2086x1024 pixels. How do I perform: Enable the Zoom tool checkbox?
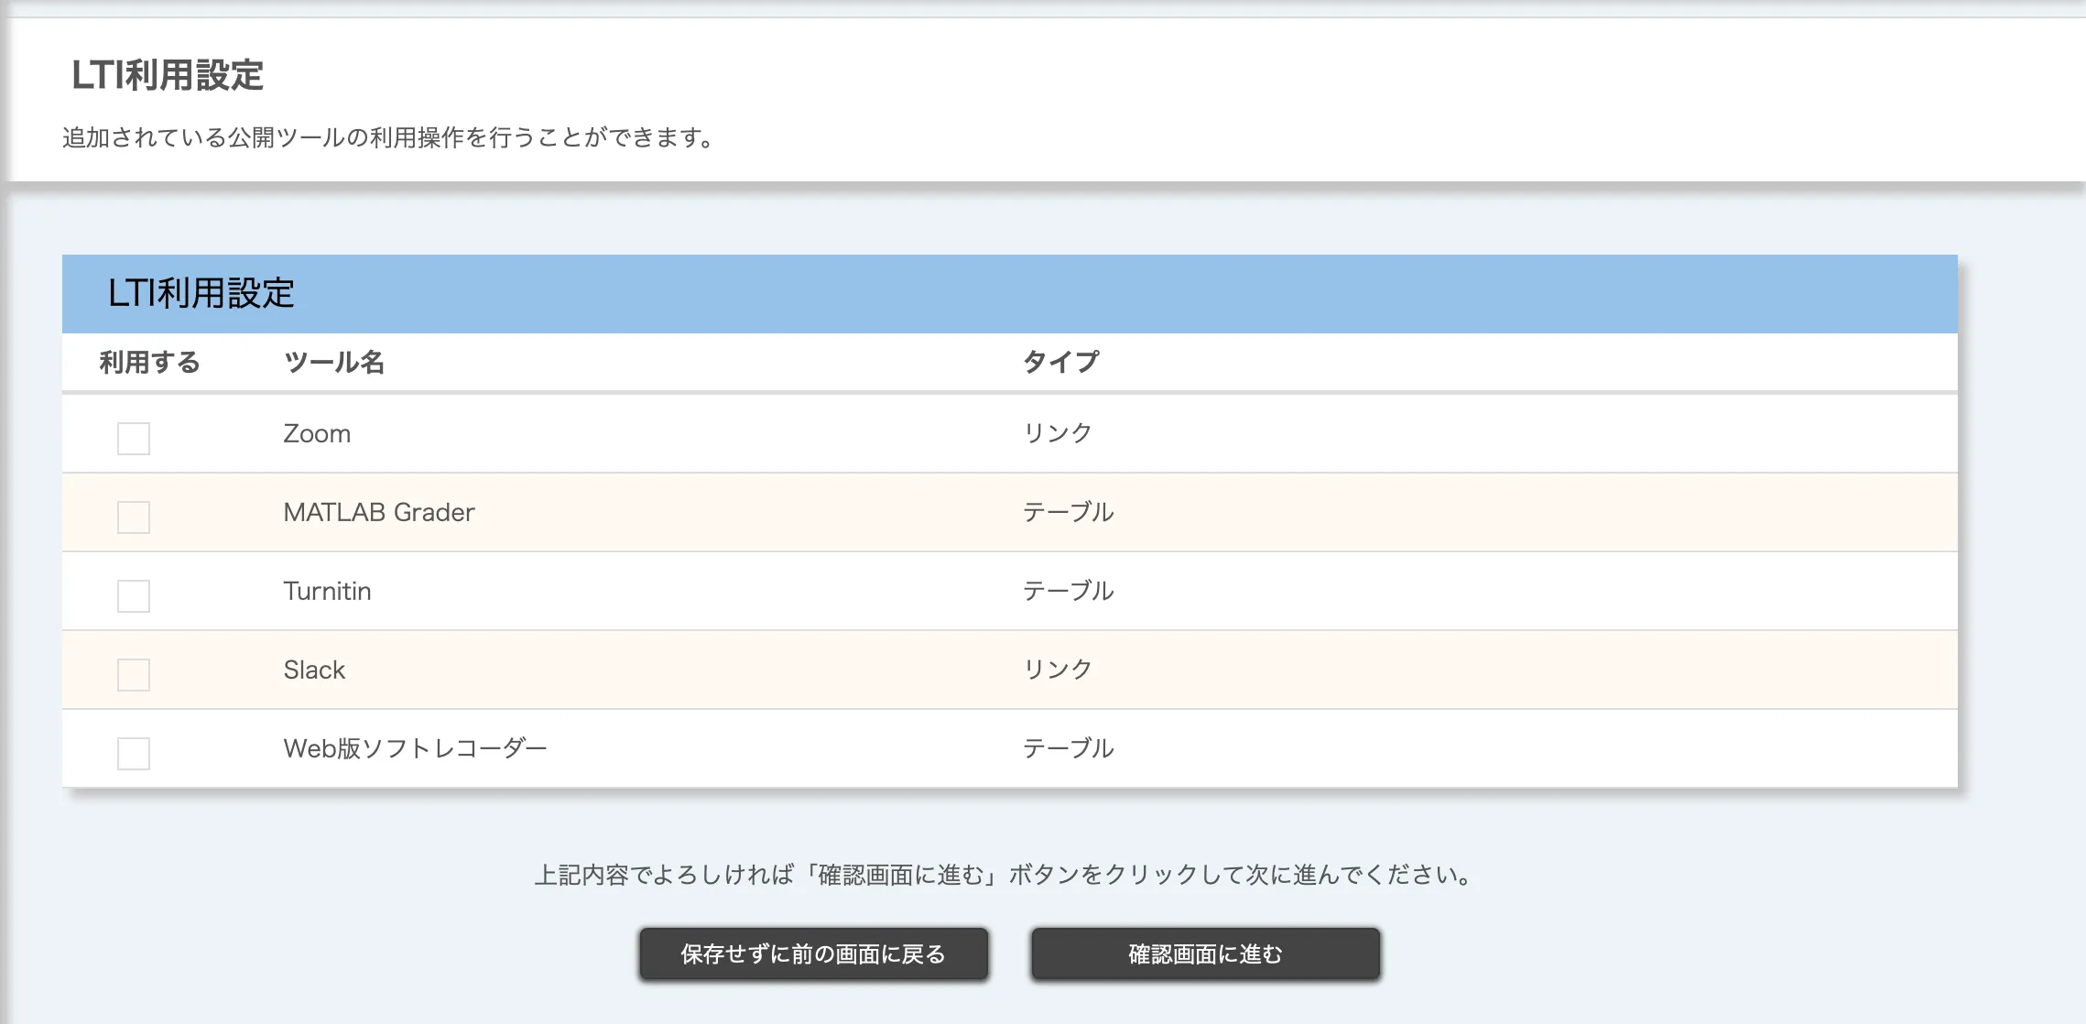coord(134,438)
